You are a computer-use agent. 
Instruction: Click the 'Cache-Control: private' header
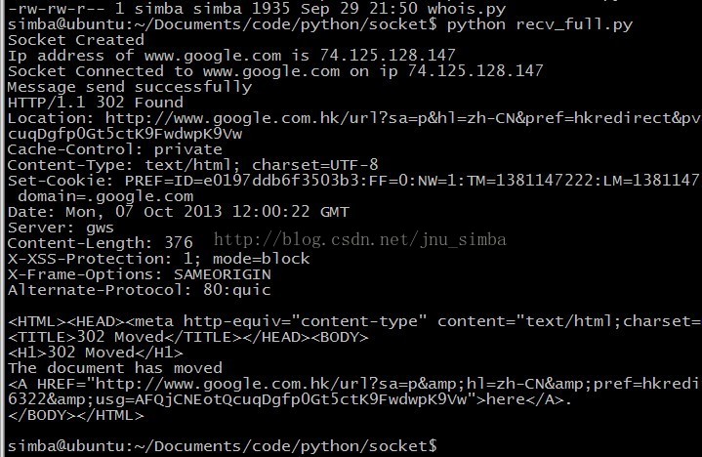(114, 149)
